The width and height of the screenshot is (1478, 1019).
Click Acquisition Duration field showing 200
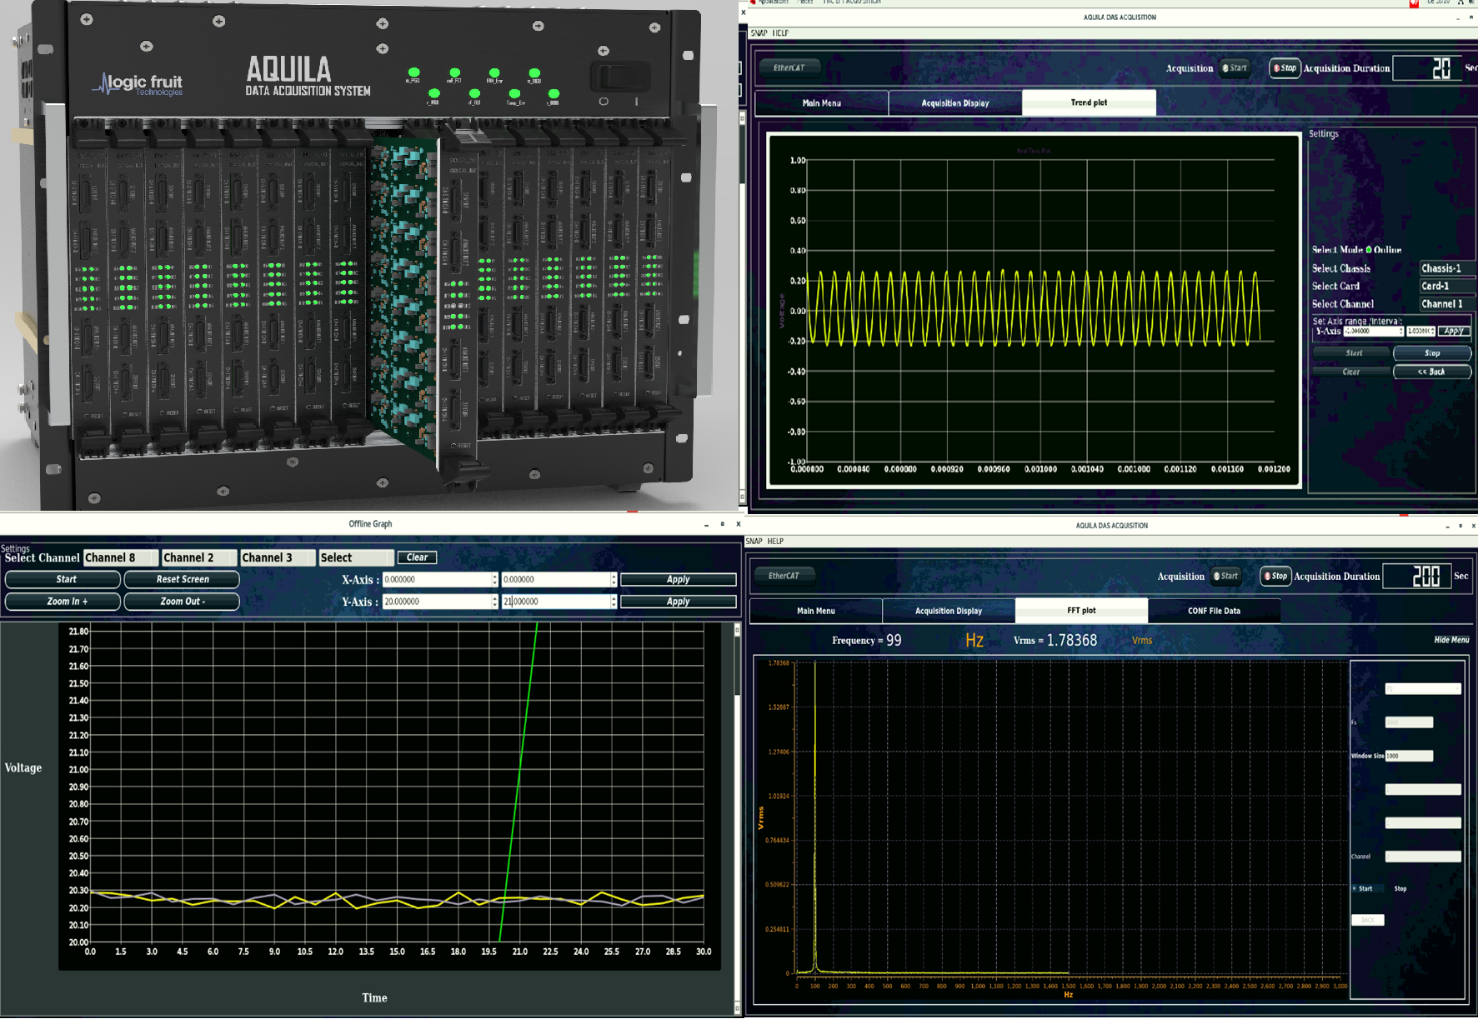click(x=1417, y=576)
